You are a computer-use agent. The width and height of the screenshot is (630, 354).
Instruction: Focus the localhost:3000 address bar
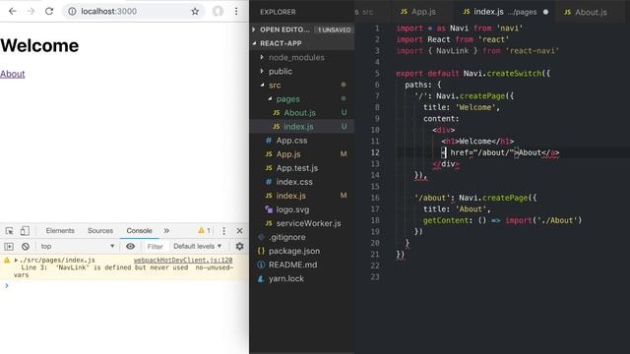[x=133, y=11]
